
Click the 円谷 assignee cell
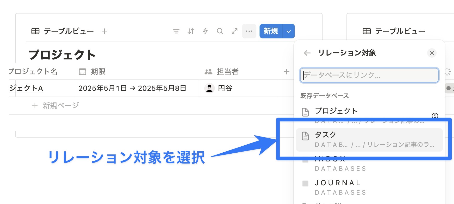(x=239, y=88)
